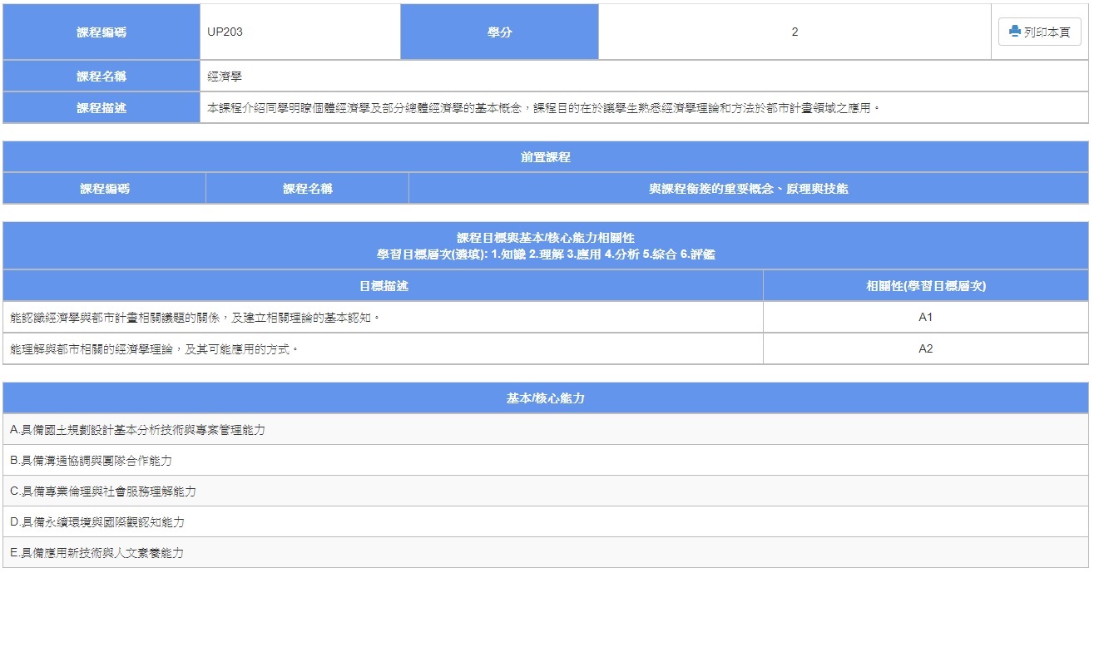1094x647 pixels.
Task: Click the printer icon in the print button
Action: (1014, 32)
